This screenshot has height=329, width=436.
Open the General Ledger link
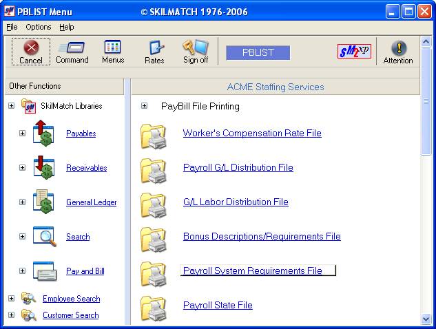click(91, 202)
